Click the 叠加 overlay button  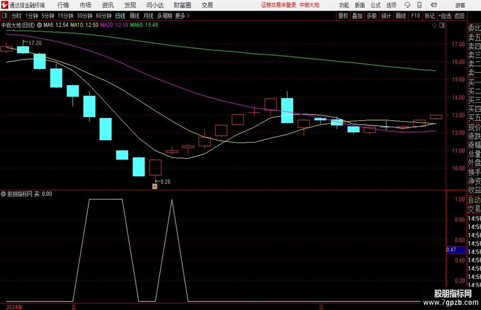[357, 16]
